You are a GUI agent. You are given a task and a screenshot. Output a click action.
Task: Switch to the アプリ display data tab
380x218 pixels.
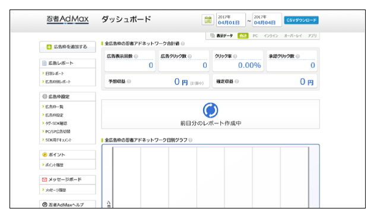tap(312, 36)
